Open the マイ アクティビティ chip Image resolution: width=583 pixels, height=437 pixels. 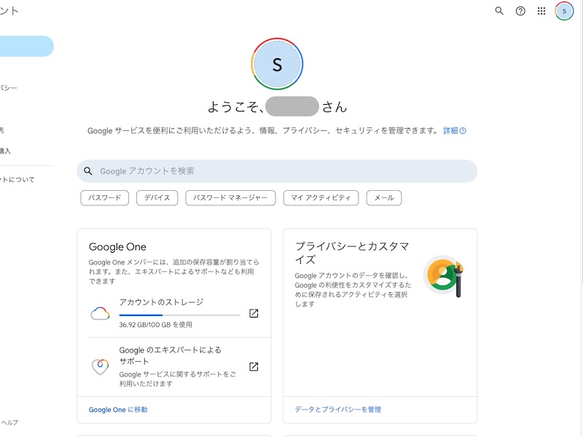[x=321, y=197]
